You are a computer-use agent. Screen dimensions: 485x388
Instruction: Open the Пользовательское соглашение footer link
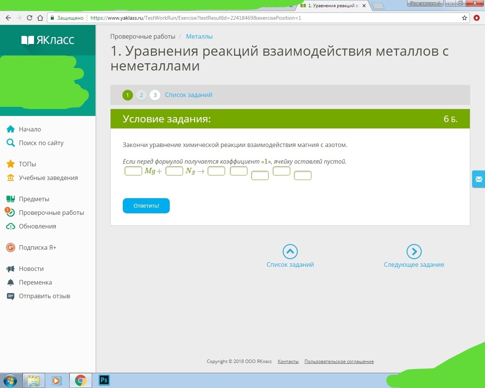[x=339, y=361]
